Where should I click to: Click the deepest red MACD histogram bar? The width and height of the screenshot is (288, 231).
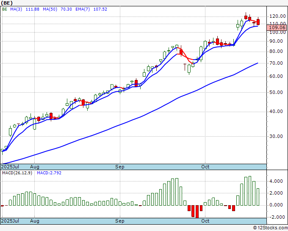click(197, 212)
